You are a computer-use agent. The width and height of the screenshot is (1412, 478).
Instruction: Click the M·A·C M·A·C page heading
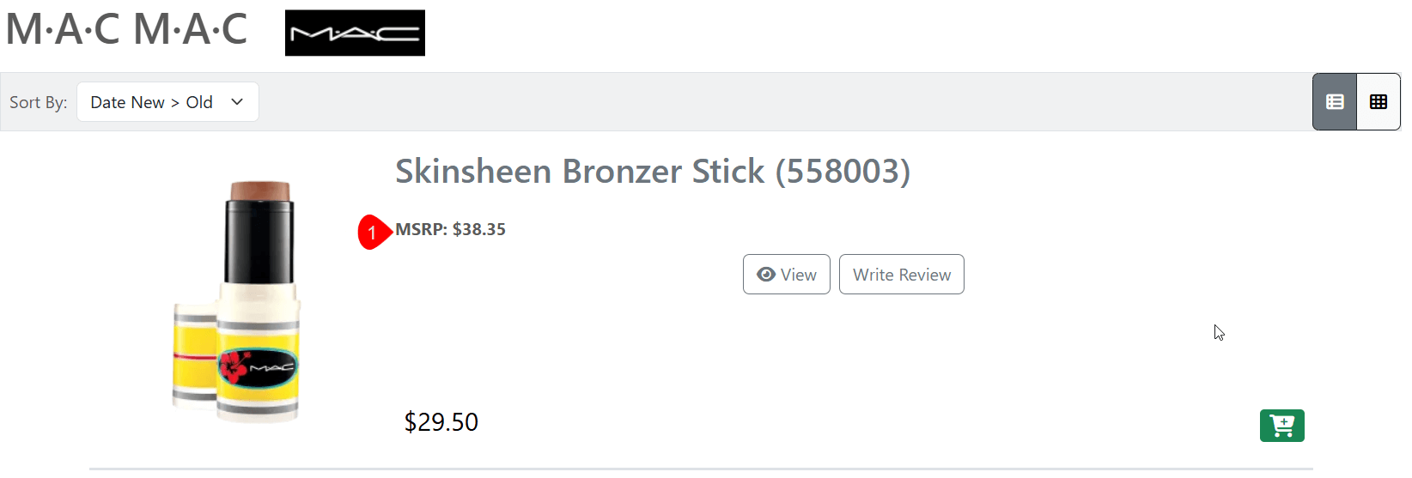click(x=126, y=29)
